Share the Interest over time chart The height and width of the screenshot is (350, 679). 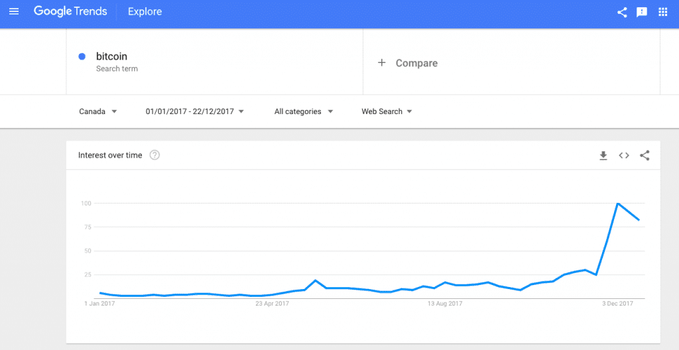645,156
